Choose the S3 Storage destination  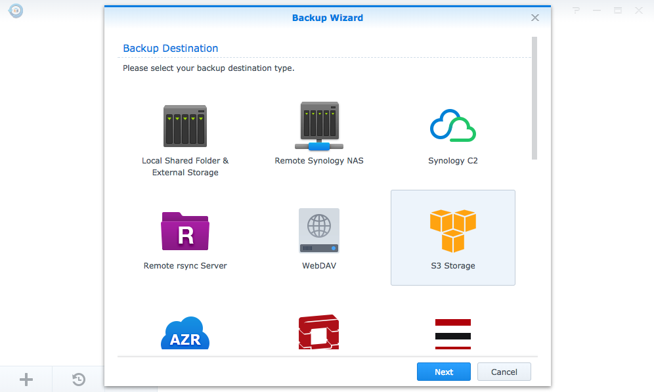(452, 231)
